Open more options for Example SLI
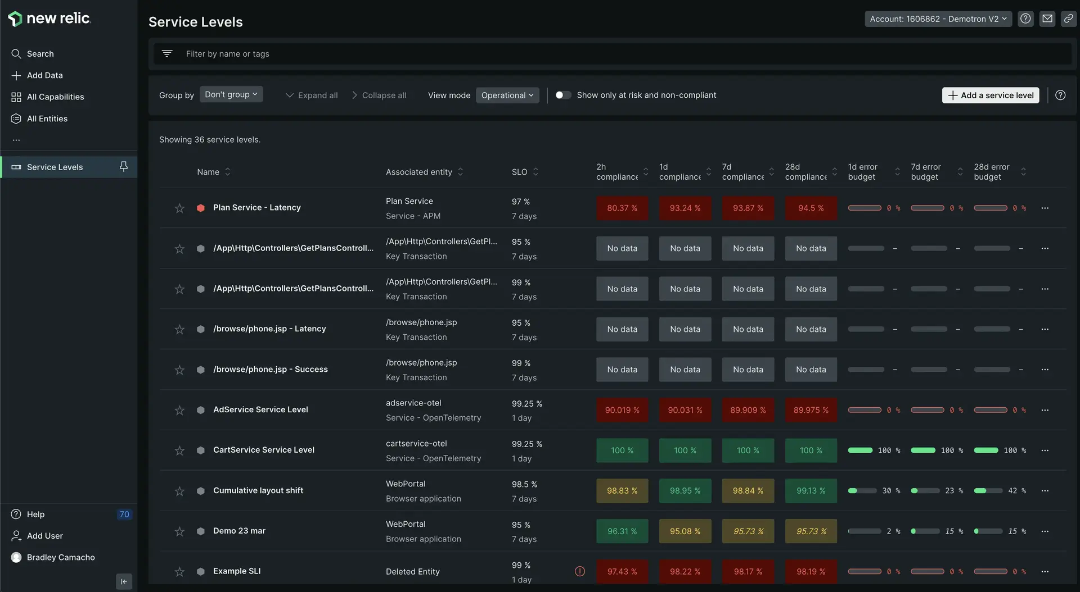 [x=1045, y=572]
